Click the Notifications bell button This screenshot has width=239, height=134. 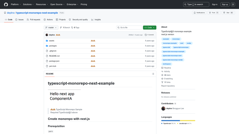(x=199, y=13)
